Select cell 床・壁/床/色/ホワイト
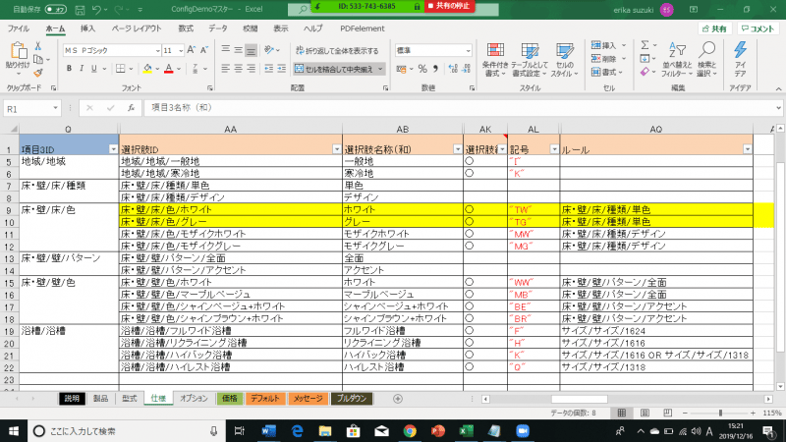The width and height of the screenshot is (786, 442). (231, 209)
